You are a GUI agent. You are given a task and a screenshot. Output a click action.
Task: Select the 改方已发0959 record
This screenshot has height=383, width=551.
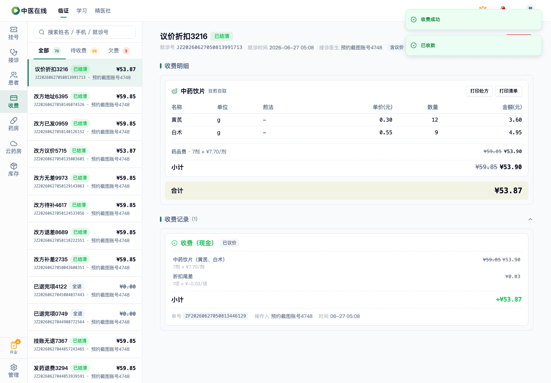coord(85,127)
